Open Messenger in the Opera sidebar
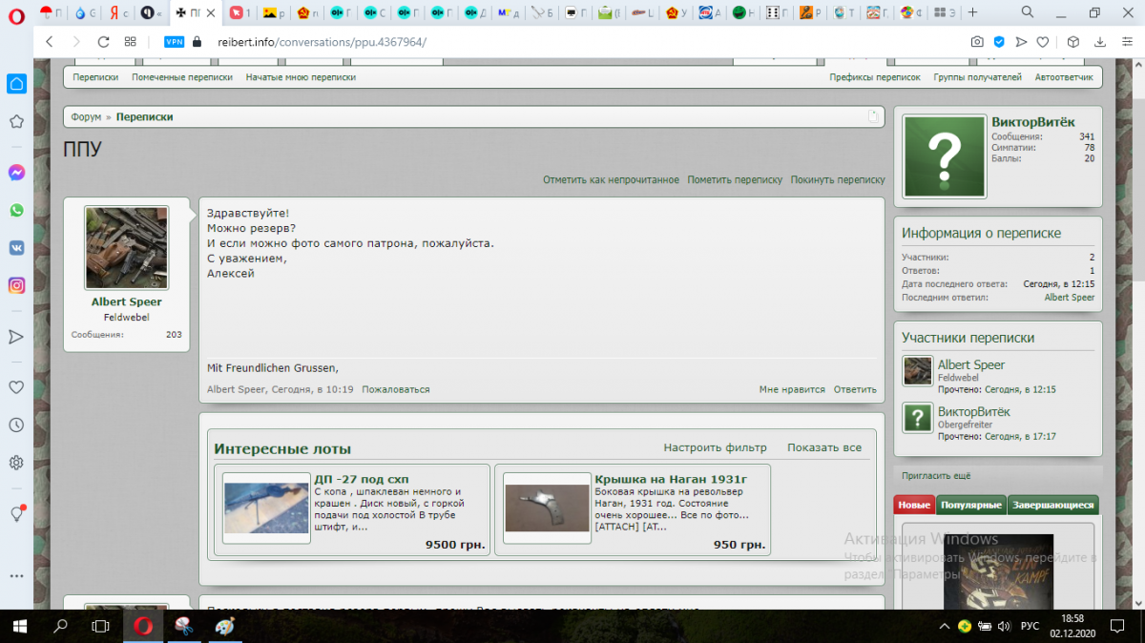Image resolution: width=1145 pixels, height=643 pixels. 16,173
